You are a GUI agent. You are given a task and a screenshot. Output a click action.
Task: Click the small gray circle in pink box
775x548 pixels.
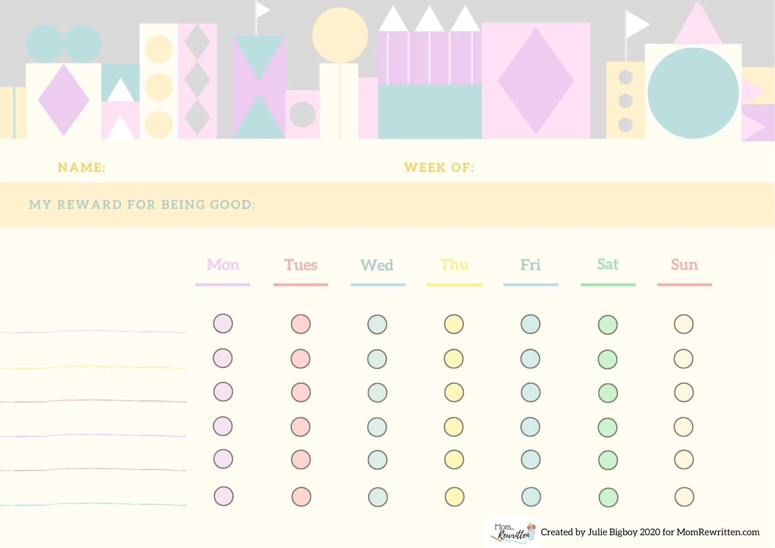pyautogui.click(x=302, y=114)
